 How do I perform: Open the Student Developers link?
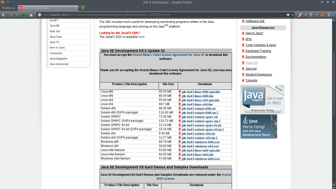[x=259, y=75]
